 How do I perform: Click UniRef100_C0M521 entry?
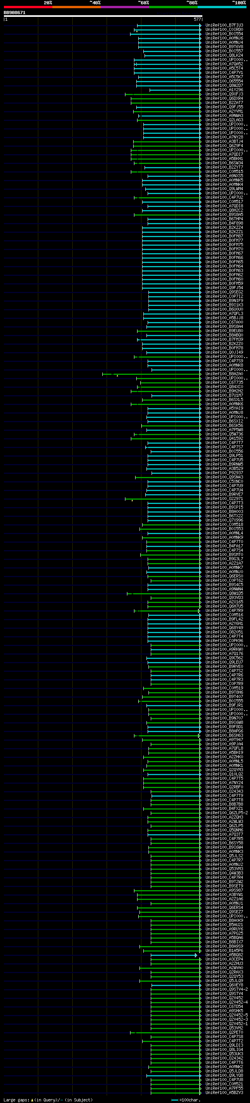224,1084
